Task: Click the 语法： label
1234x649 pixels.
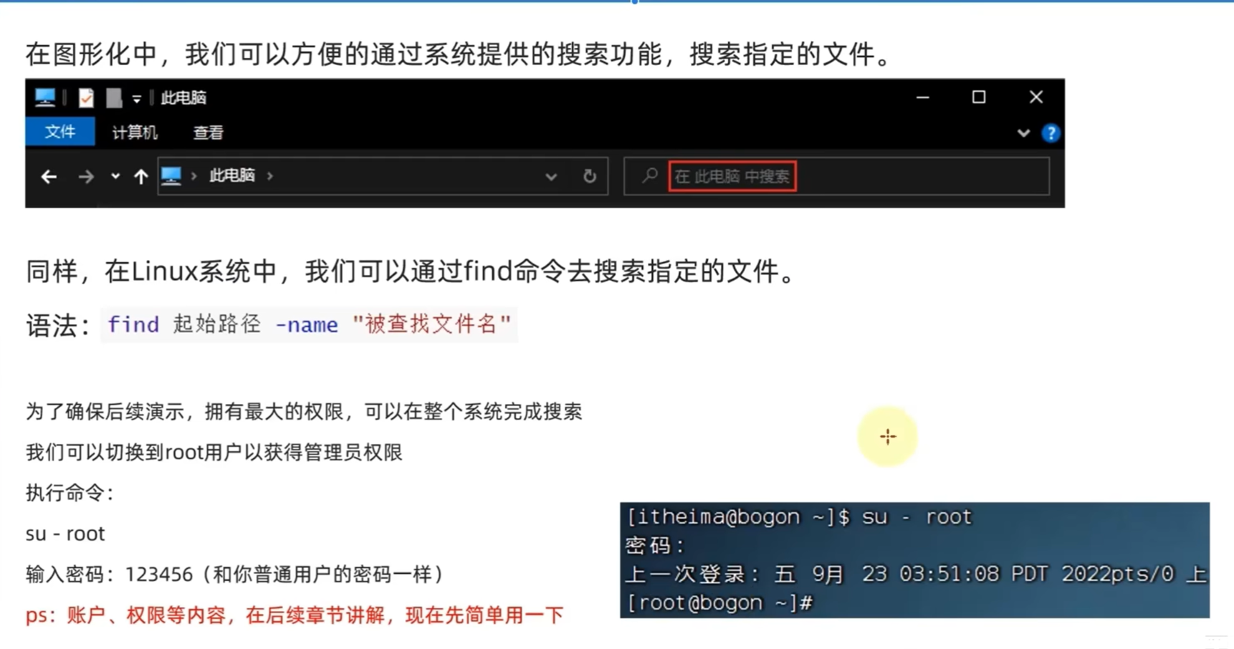Action: (59, 325)
